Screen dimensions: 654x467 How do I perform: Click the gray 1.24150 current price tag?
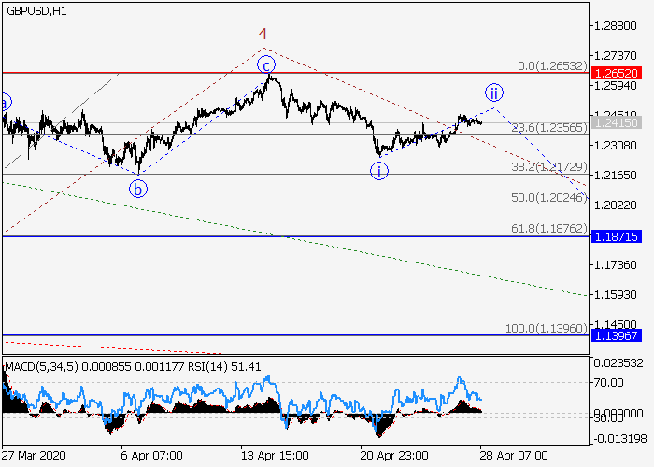click(616, 123)
